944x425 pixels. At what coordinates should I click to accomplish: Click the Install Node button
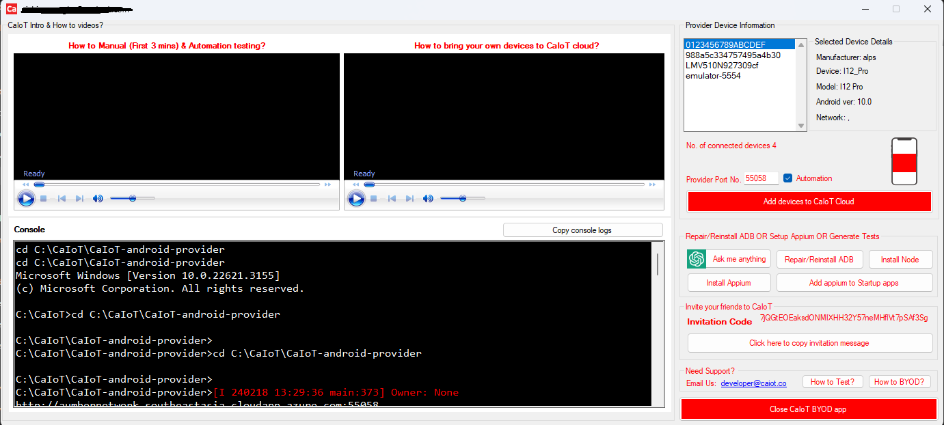[900, 260]
